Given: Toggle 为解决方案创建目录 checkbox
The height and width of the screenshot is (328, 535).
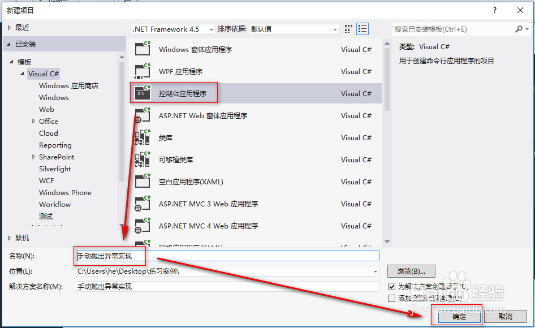Looking at the screenshot, I should pos(392,286).
